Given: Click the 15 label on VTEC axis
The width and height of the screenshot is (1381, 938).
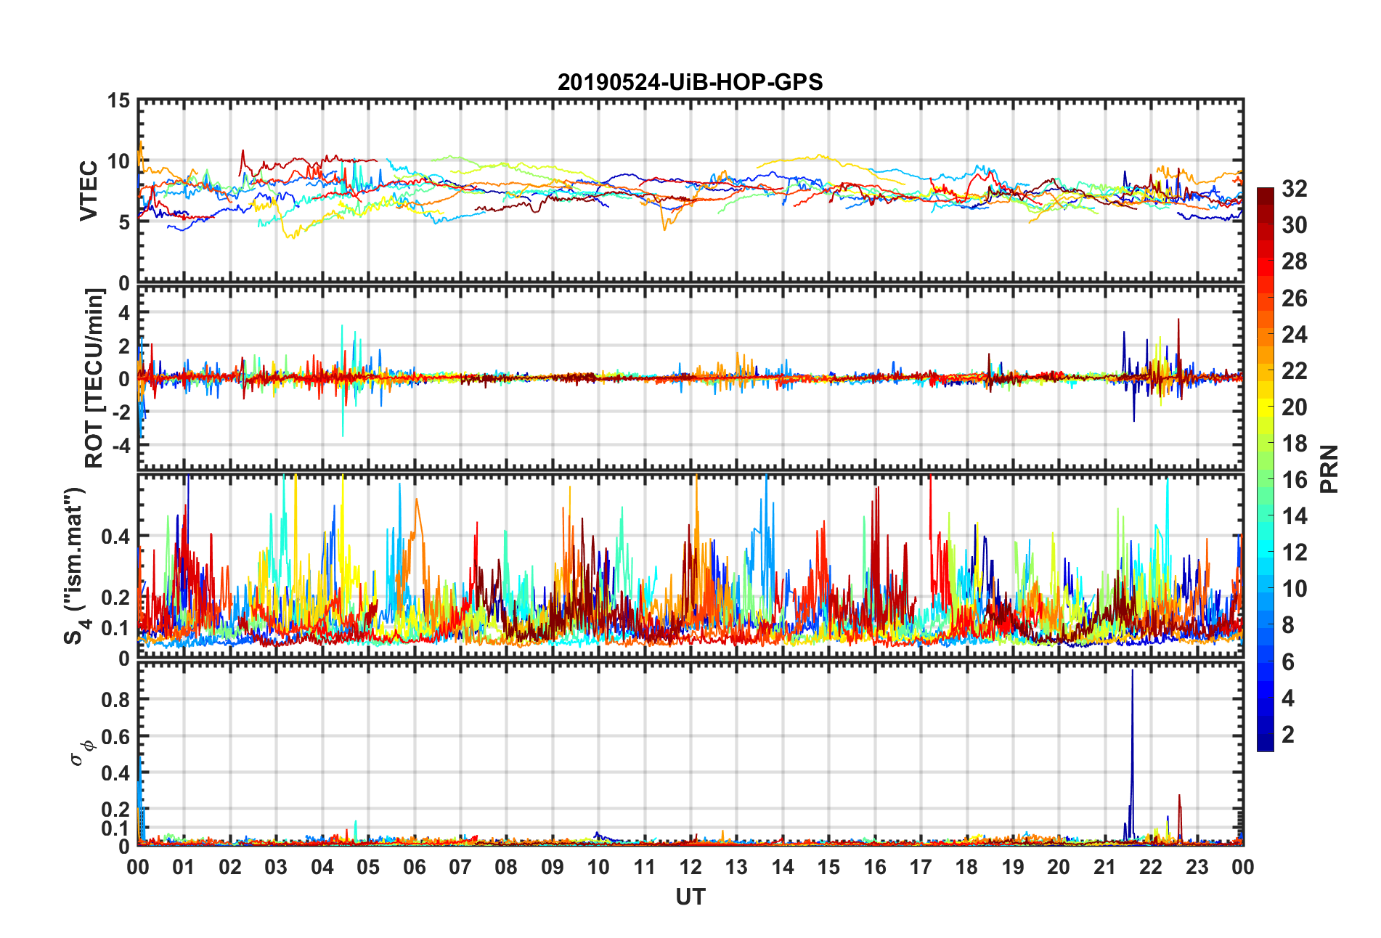Looking at the screenshot, I should [119, 101].
